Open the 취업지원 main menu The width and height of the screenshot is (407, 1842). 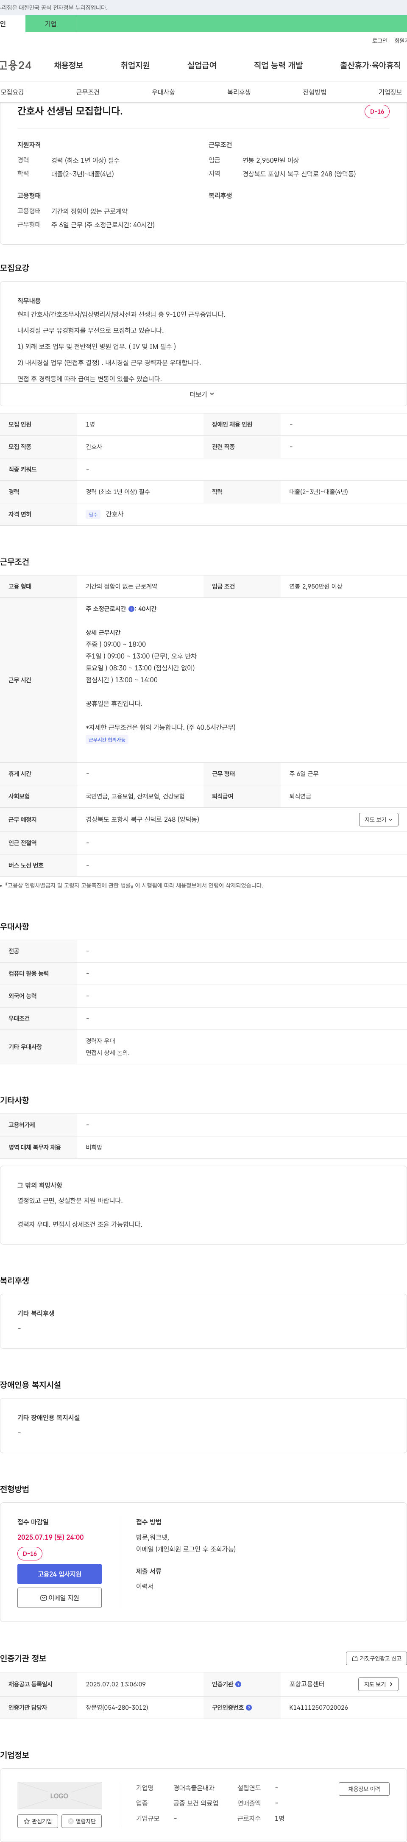tap(135, 65)
